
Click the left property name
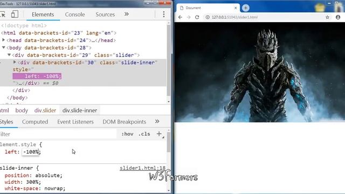pos(11,152)
